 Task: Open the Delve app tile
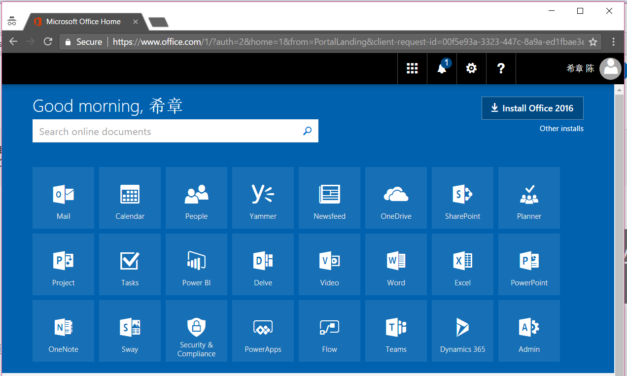[x=263, y=264]
